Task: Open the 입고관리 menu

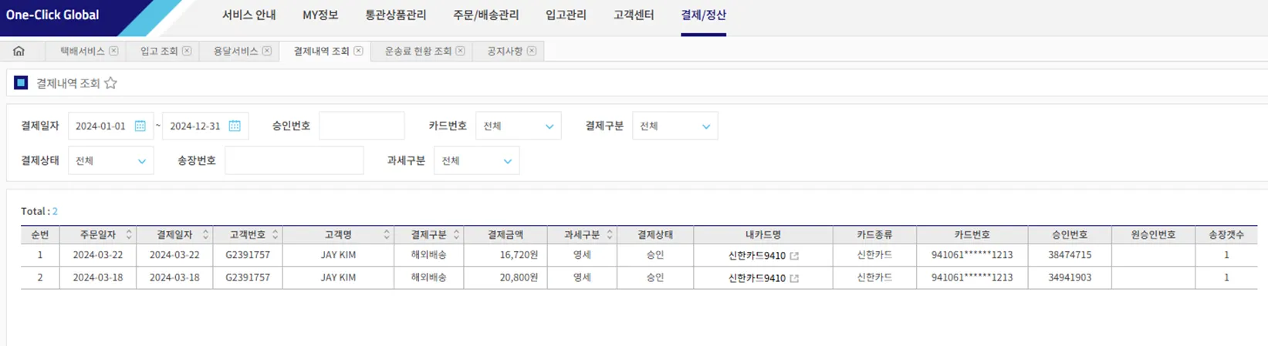Action: point(566,15)
